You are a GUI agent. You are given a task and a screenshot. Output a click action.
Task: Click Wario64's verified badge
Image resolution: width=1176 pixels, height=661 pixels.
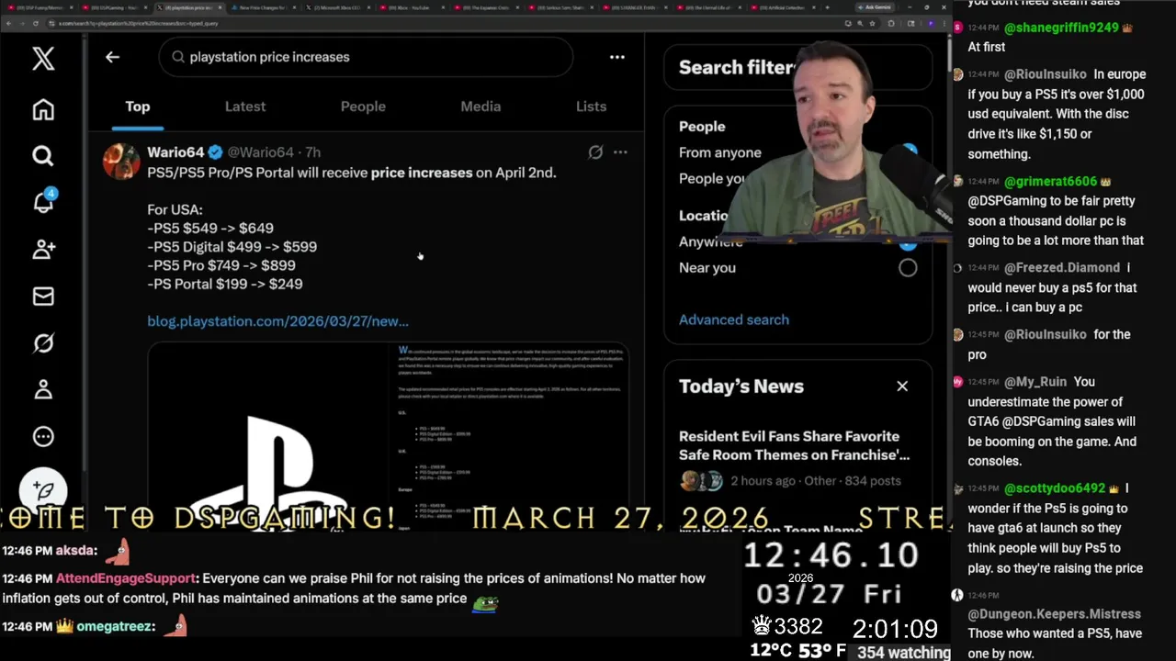pos(215,152)
